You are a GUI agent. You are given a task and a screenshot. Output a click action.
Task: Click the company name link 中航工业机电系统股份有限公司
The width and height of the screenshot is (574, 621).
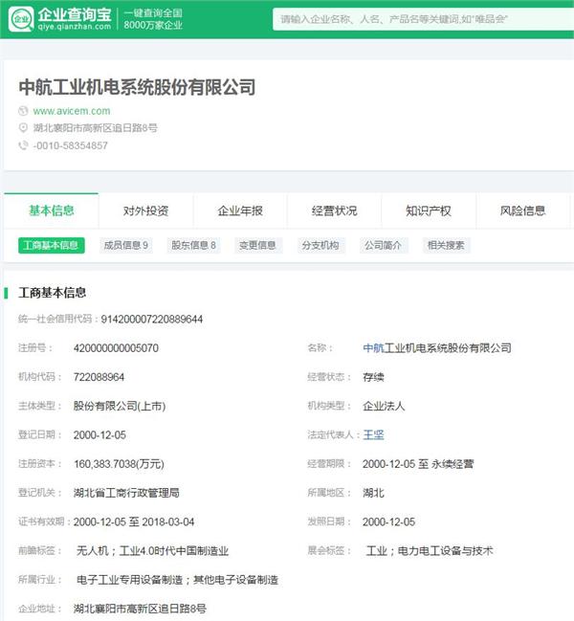[x=437, y=348]
